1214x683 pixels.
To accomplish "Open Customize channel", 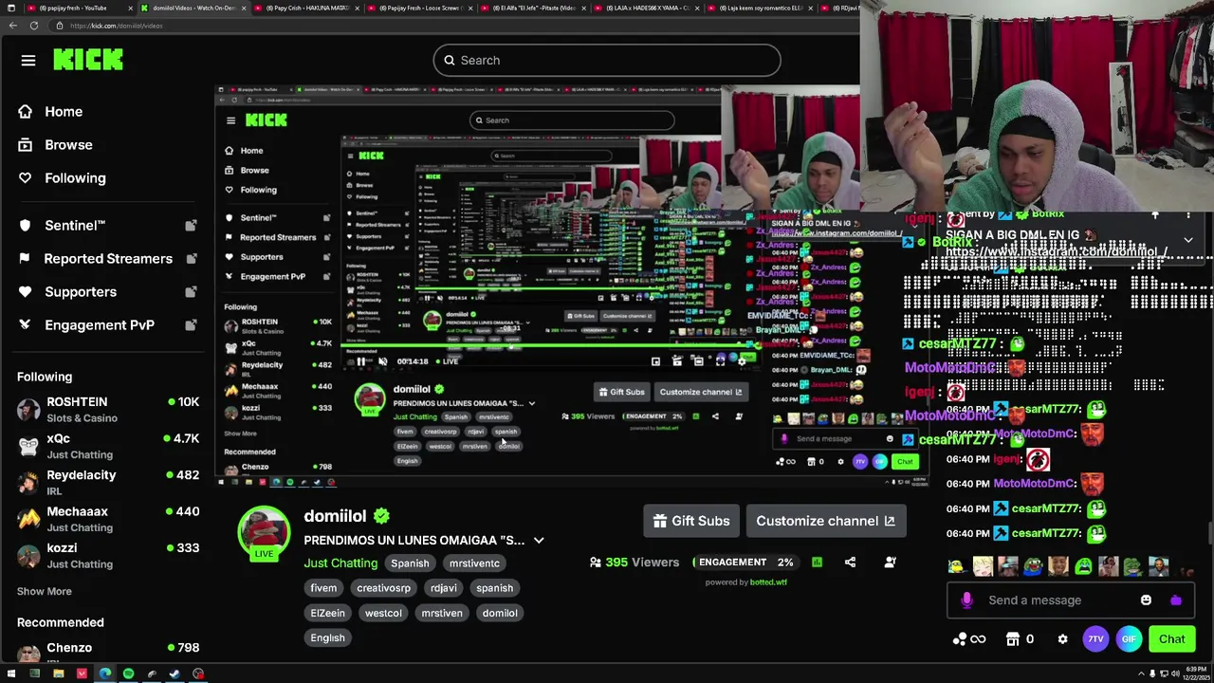I will coord(825,521).
